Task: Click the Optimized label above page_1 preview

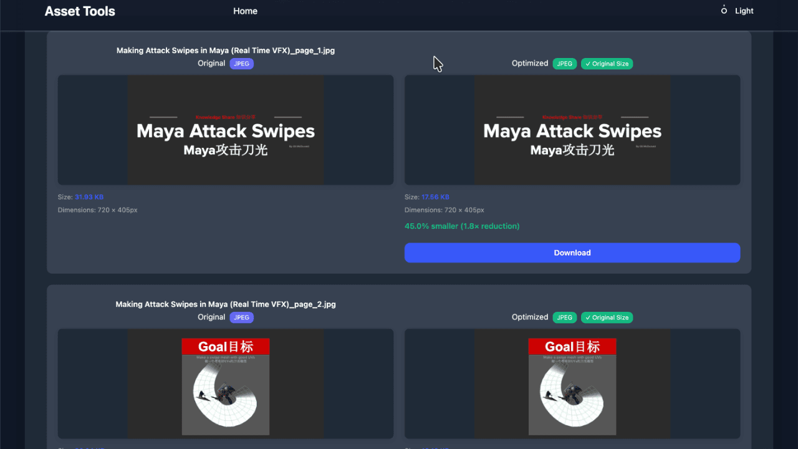Action: coord(530,64)
